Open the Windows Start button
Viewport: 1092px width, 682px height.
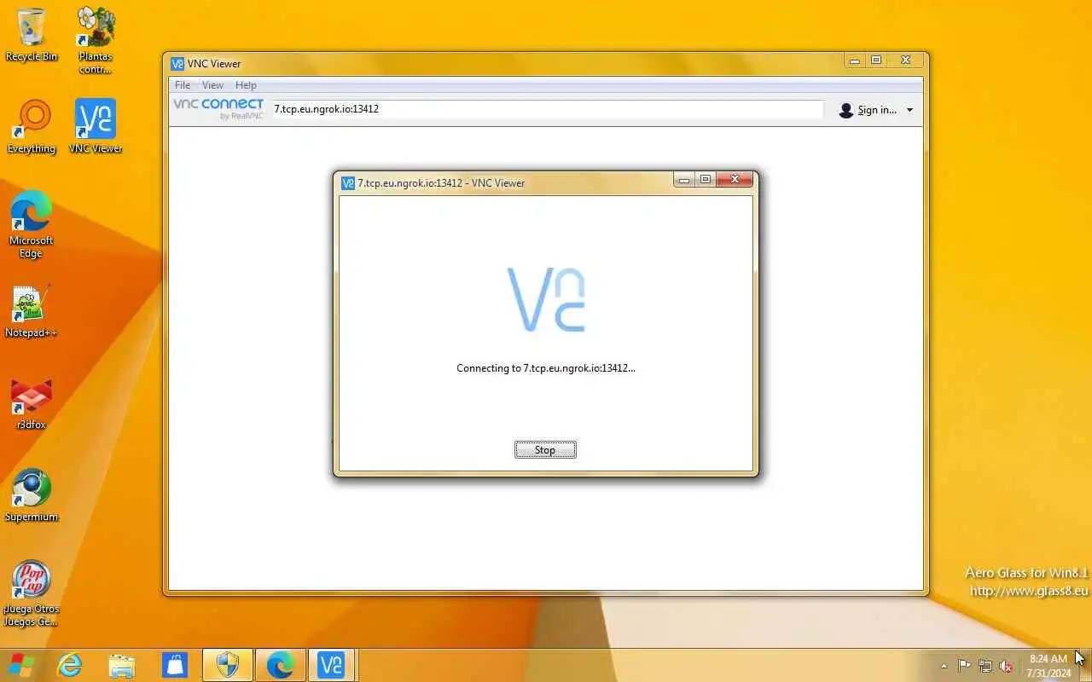(21, 665)
